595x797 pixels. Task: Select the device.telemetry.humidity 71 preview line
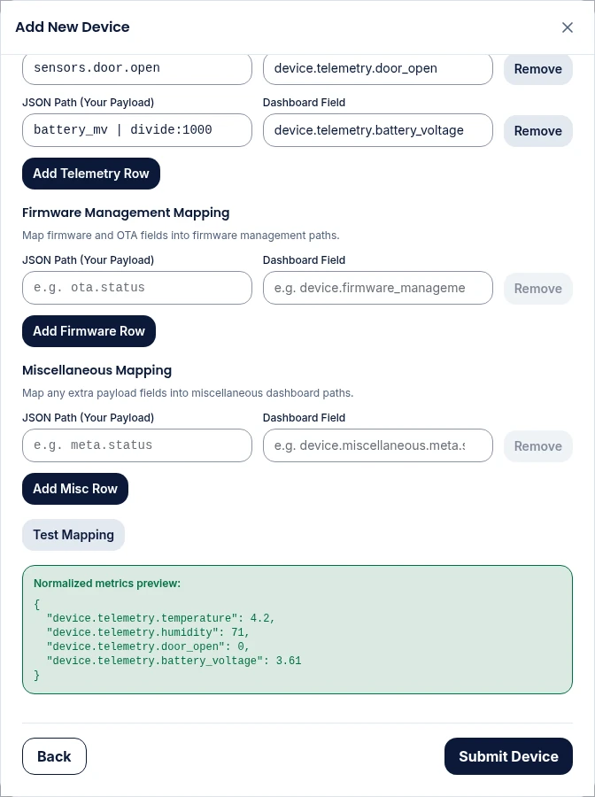(148, 632)
